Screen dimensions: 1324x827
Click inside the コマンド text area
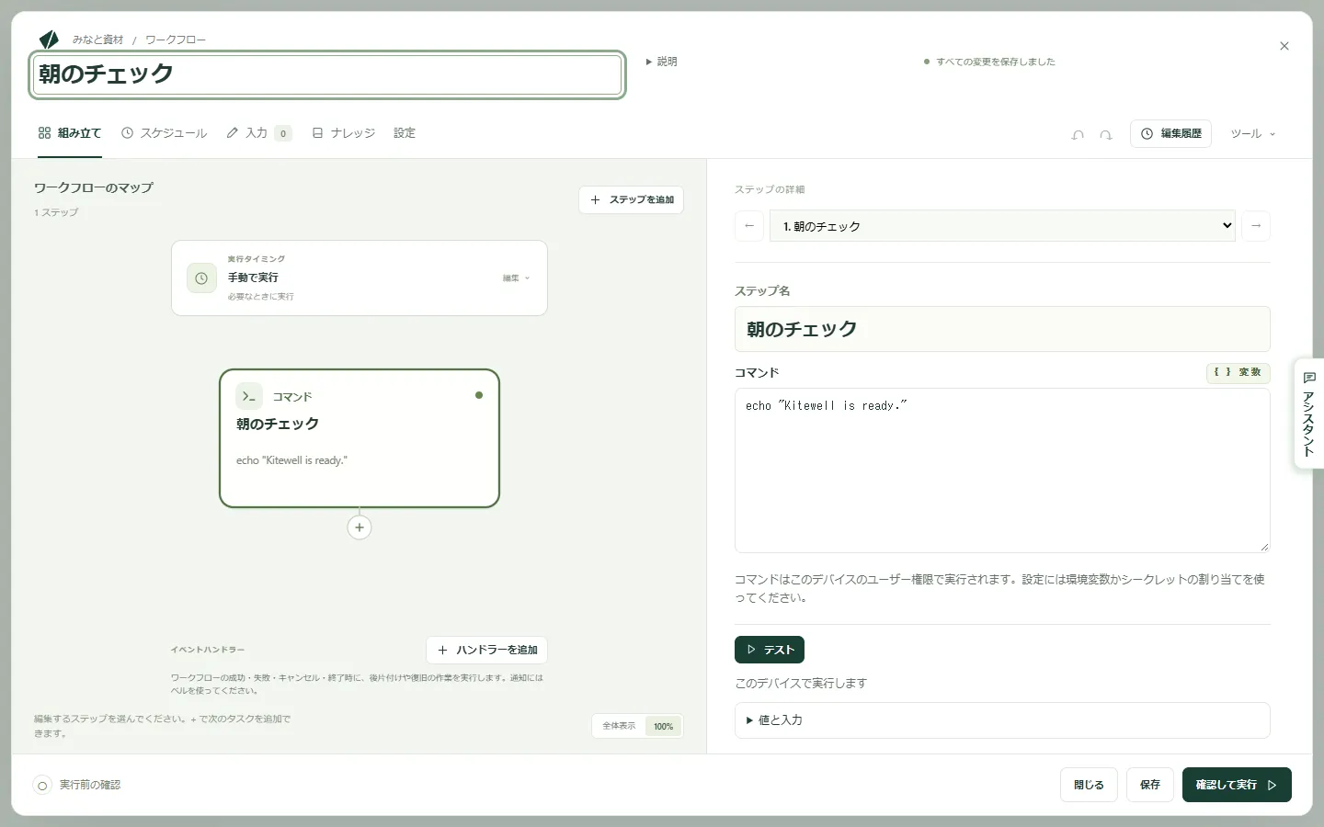click(1002, 470)
